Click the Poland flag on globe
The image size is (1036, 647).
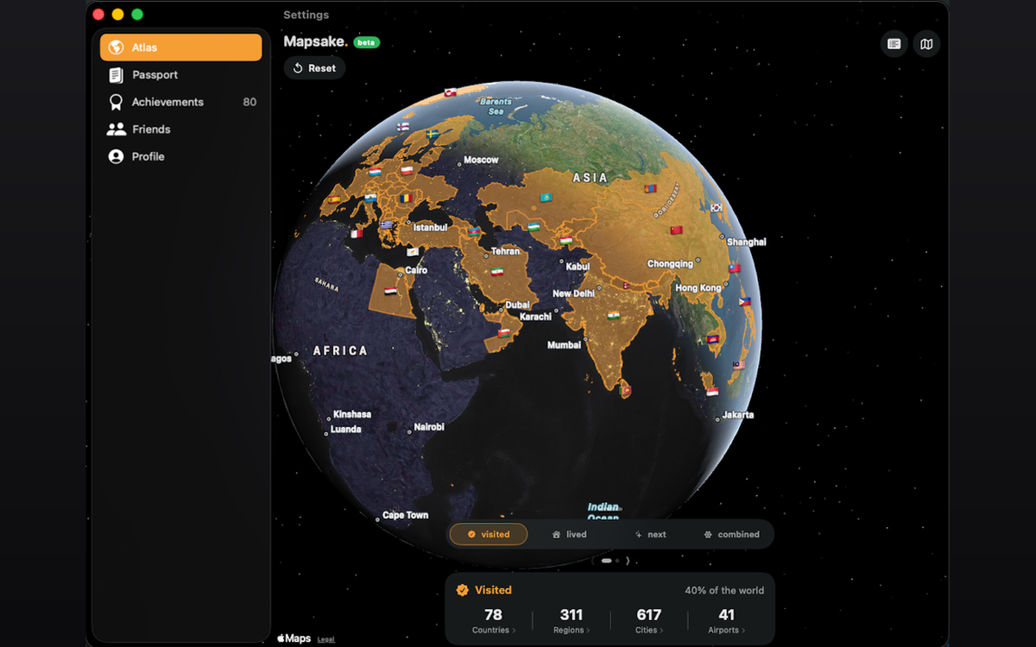click(407, 172)
